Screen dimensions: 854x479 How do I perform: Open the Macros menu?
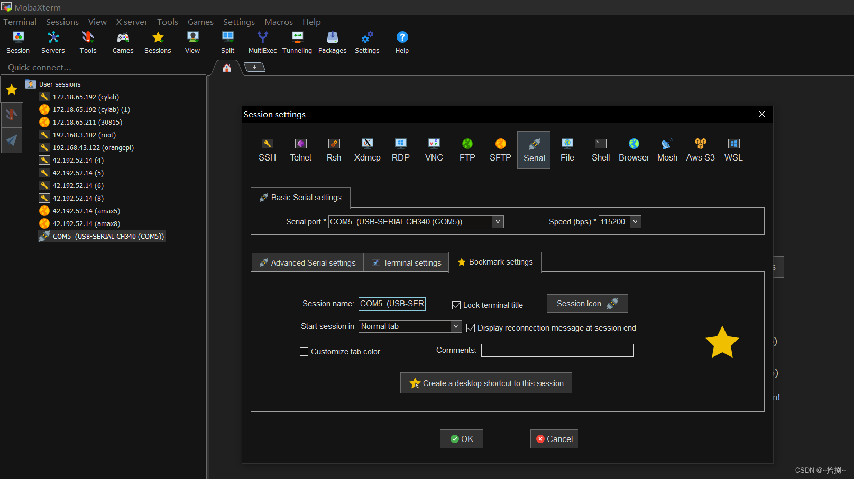coord(279,22)
